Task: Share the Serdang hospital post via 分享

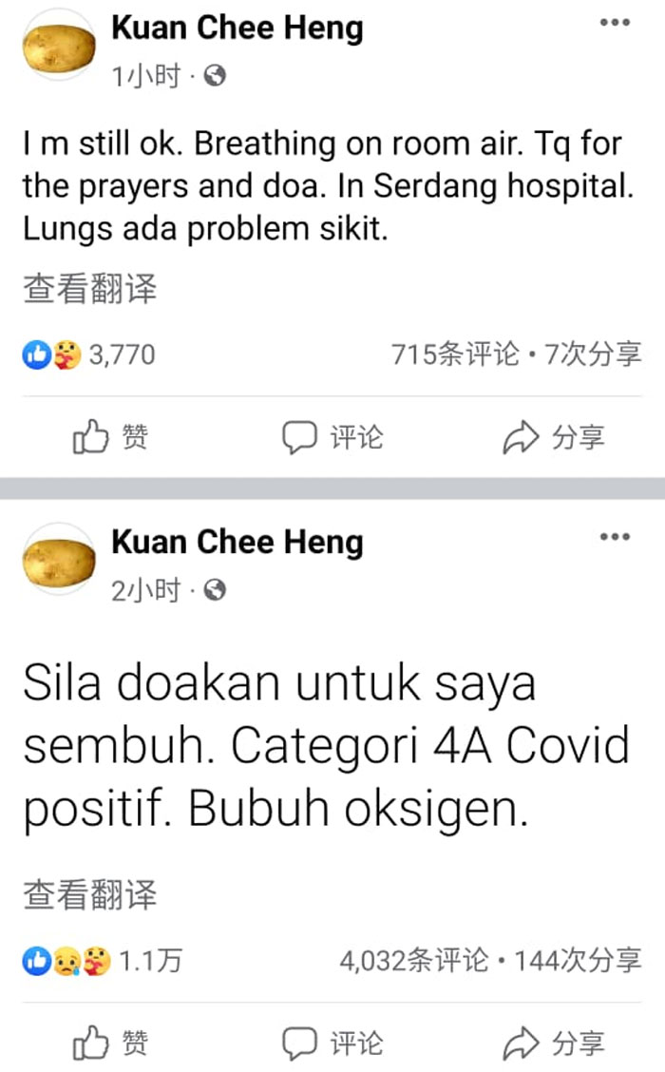Action: [554, 437]
